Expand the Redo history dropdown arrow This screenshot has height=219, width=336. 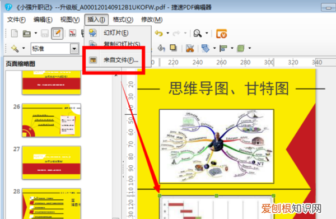(185, 33)
